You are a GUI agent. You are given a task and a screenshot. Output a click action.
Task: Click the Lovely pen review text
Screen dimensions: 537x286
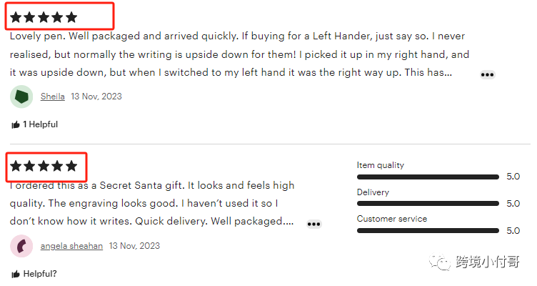[239, 54]
